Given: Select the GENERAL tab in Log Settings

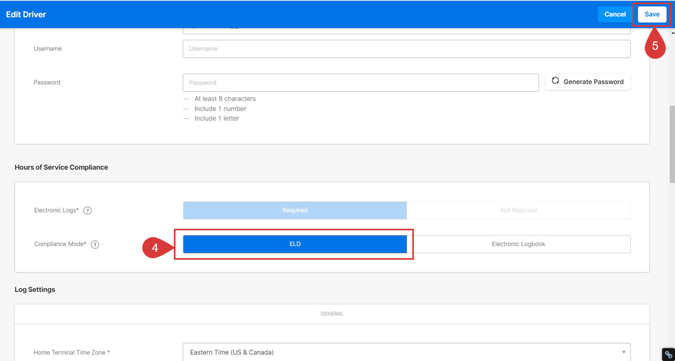Looking at the screenshot, I should [331, 314].
